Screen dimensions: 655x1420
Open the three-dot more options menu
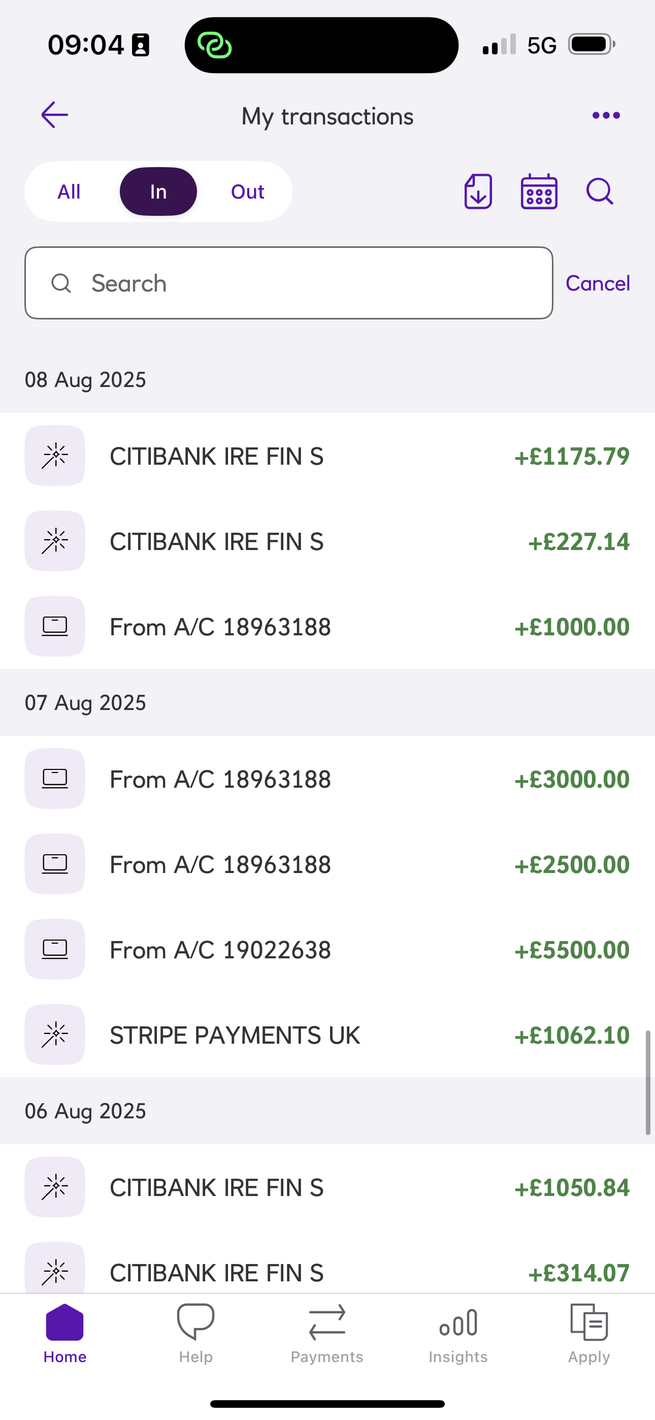(x=606, y=115)
